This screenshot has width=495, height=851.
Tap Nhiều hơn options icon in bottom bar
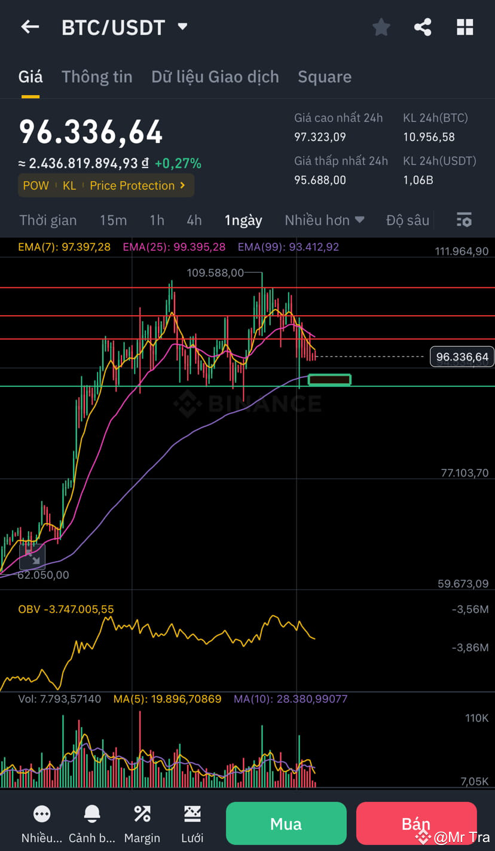pyautogui.click(x=41, y=822)
